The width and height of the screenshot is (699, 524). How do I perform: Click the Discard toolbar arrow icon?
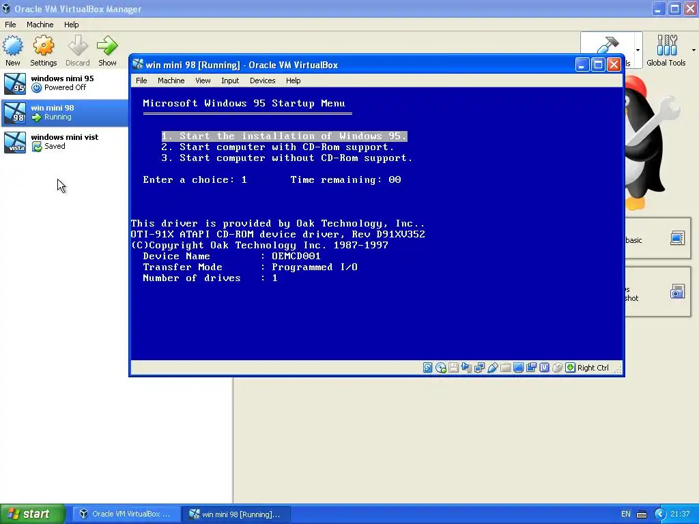pos(78,46)
